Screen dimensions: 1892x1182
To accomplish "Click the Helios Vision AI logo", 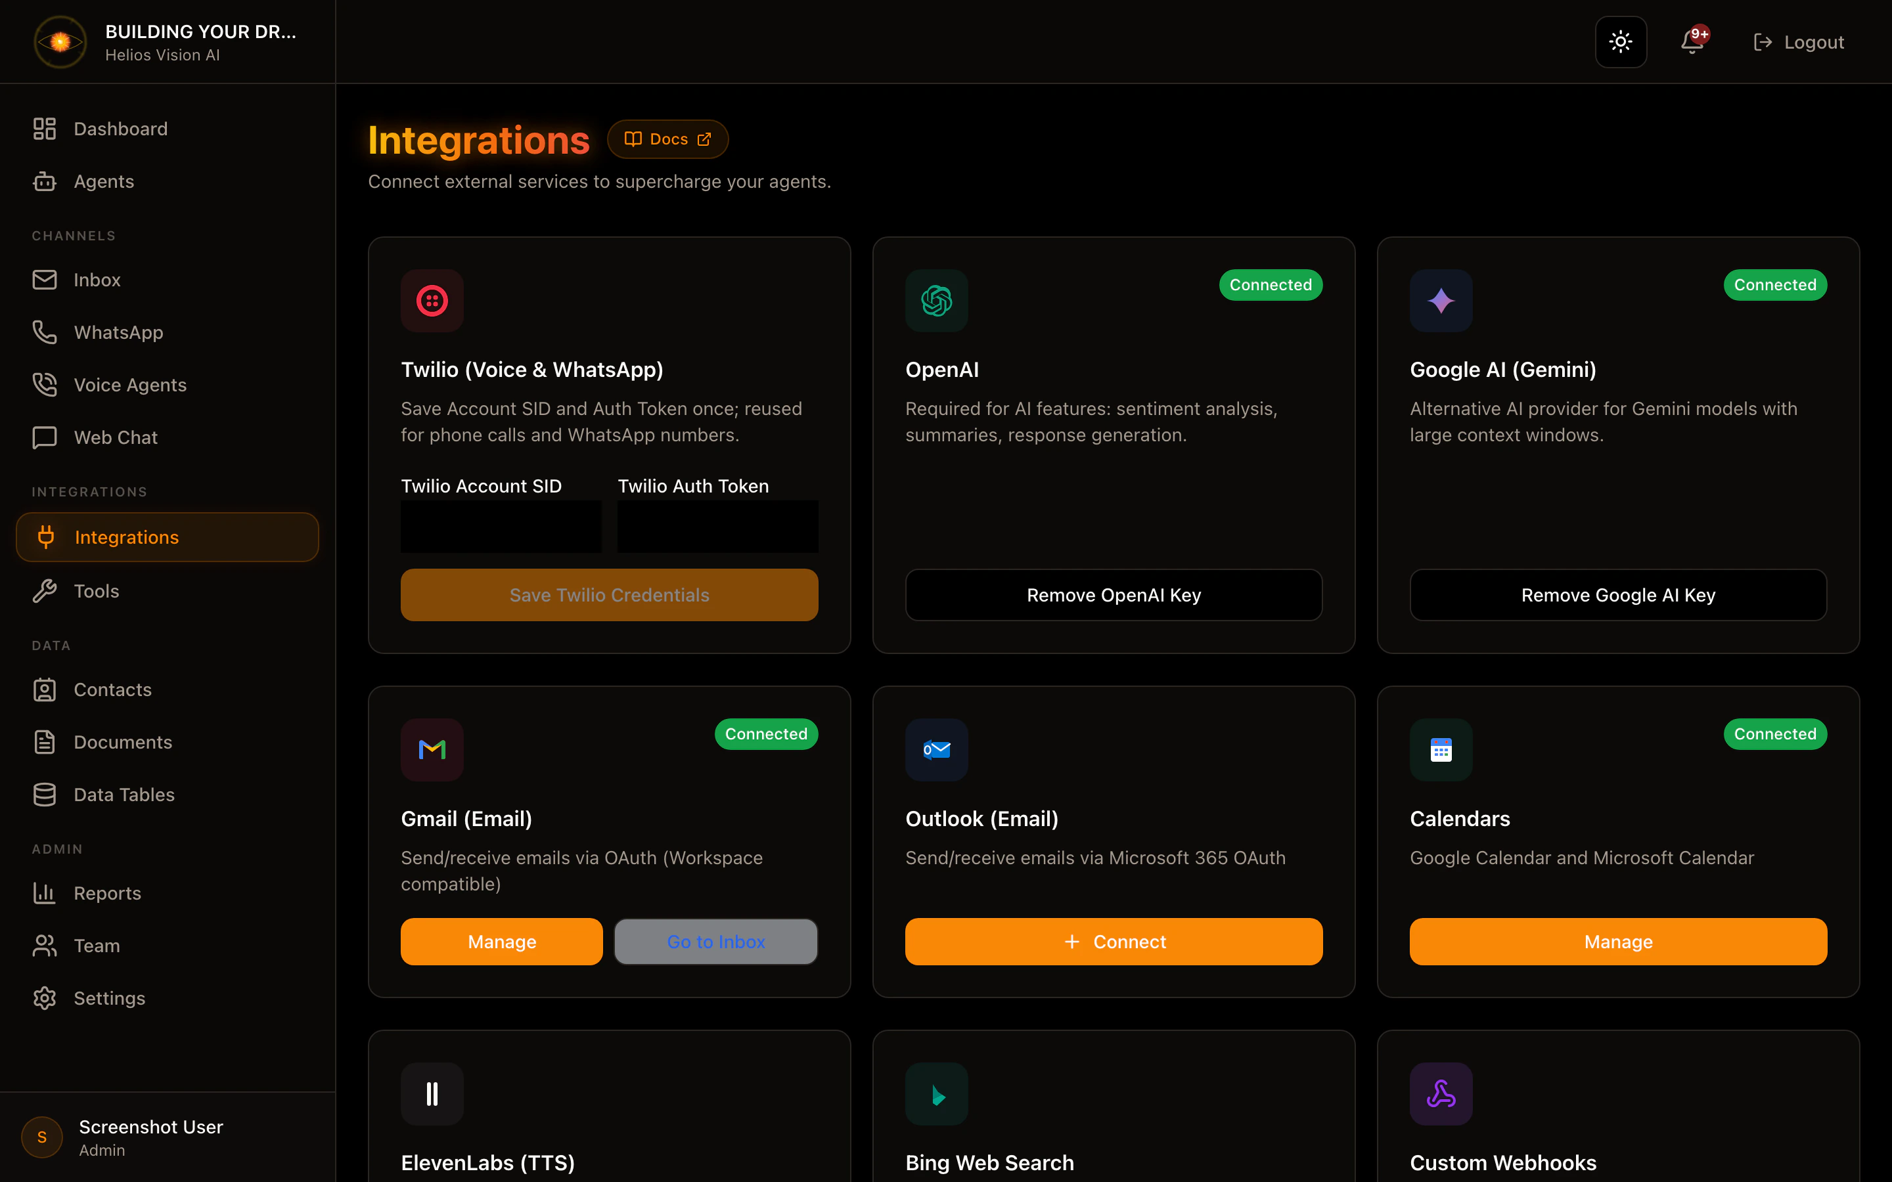I will 59,41.
